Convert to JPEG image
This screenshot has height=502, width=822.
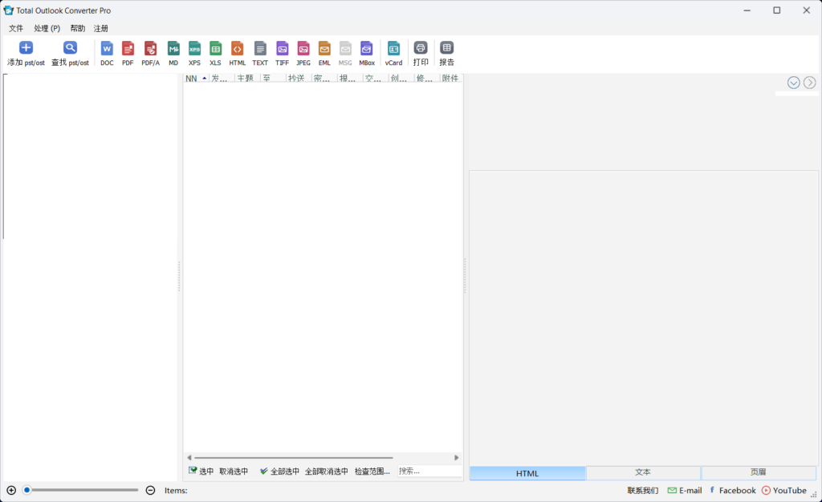303,54
